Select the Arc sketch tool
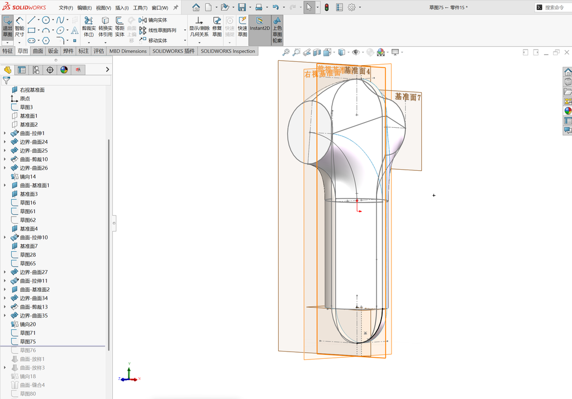Viewport: 572px width, 399px height. pyautogui.click(x=46, y=30)
